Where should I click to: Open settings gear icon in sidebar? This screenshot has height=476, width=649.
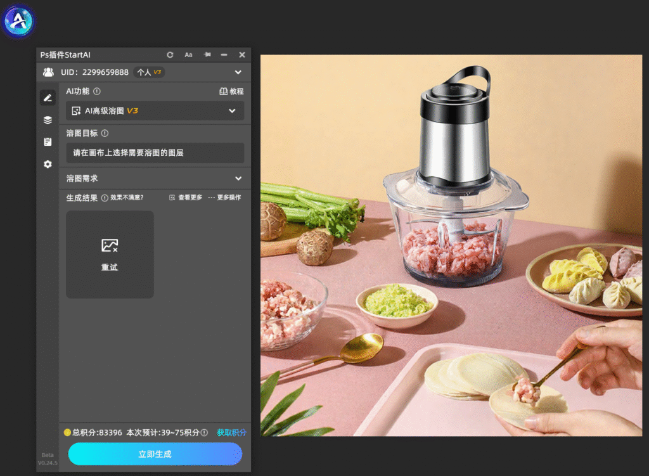click(x=48, y=164)
